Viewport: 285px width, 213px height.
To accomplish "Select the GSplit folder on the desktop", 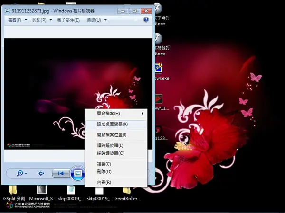I will [x=14, y=194].
